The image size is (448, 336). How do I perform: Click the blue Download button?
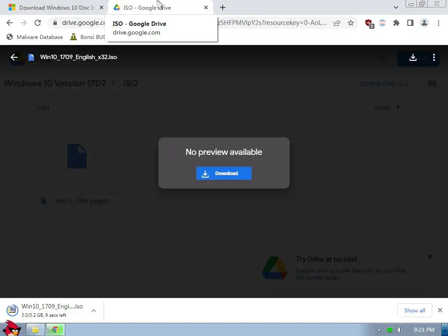(x=224, y=173)
